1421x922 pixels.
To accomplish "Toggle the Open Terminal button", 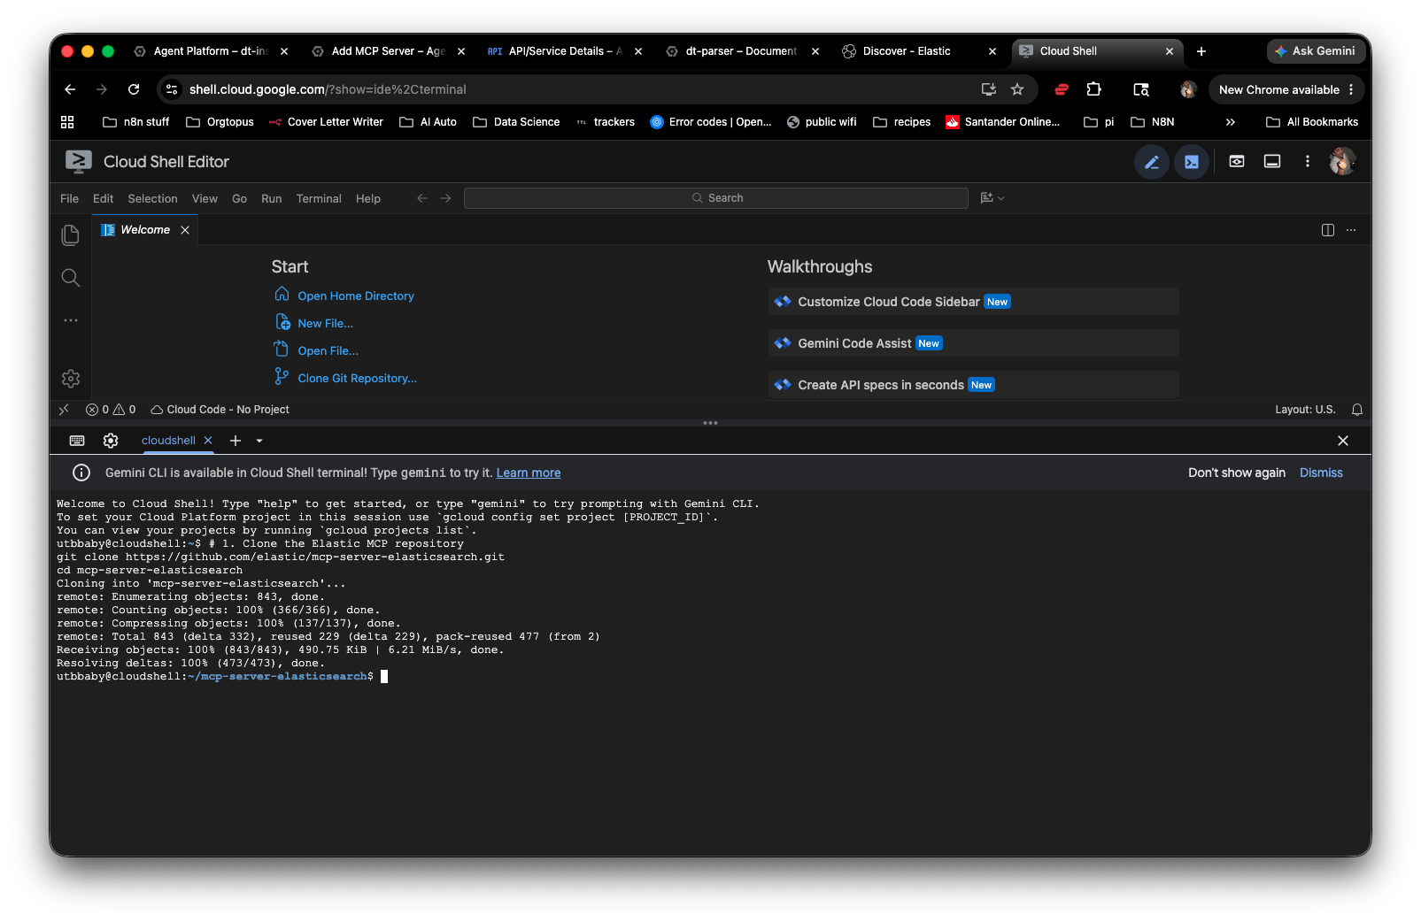I will click(x=1192, y=162).
